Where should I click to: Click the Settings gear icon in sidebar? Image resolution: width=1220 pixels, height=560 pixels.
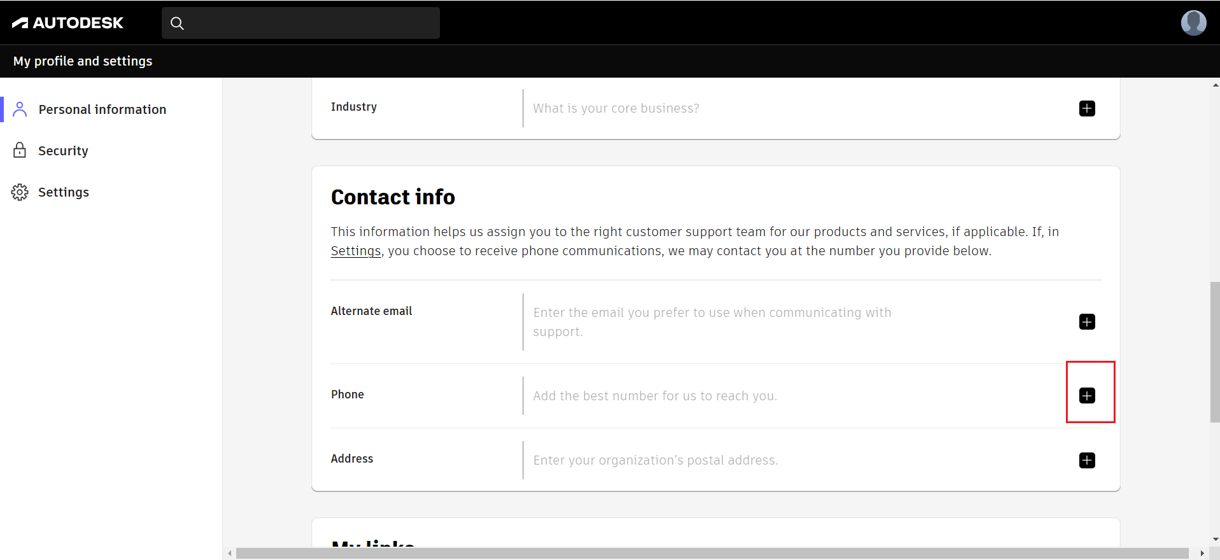point(20,192)
